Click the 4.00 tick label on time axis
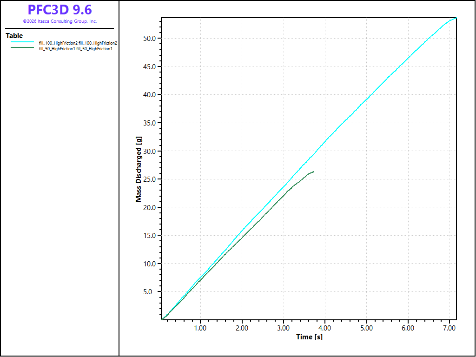 click(324, 328)
